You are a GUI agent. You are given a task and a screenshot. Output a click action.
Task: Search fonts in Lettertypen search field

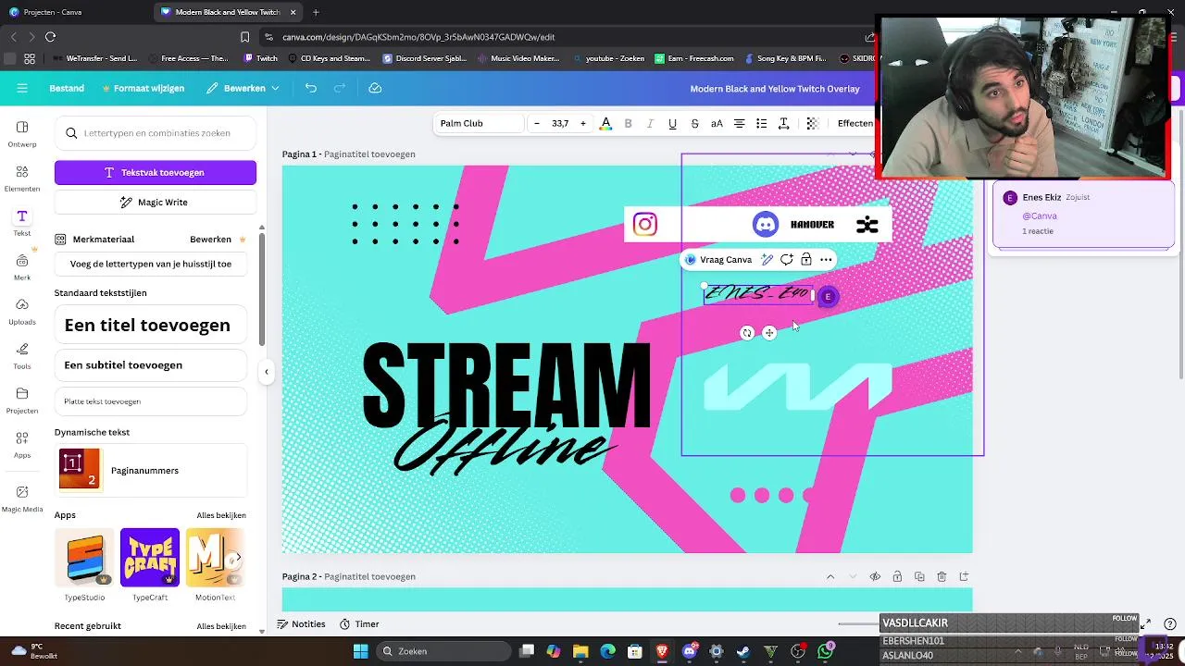click(156, 133)
